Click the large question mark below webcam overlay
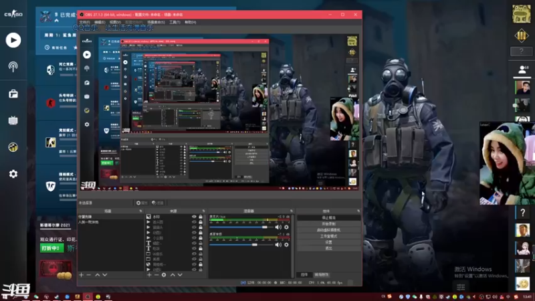 (522, 213)
